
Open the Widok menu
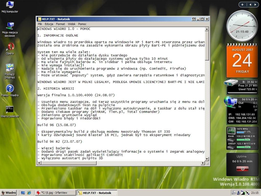[72, 24]
